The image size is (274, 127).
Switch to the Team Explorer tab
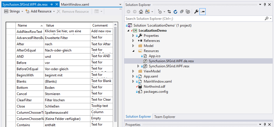(165, 117)
